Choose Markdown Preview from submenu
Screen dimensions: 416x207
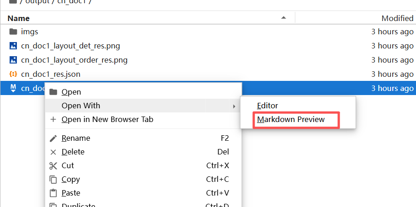tap(291, 120)
